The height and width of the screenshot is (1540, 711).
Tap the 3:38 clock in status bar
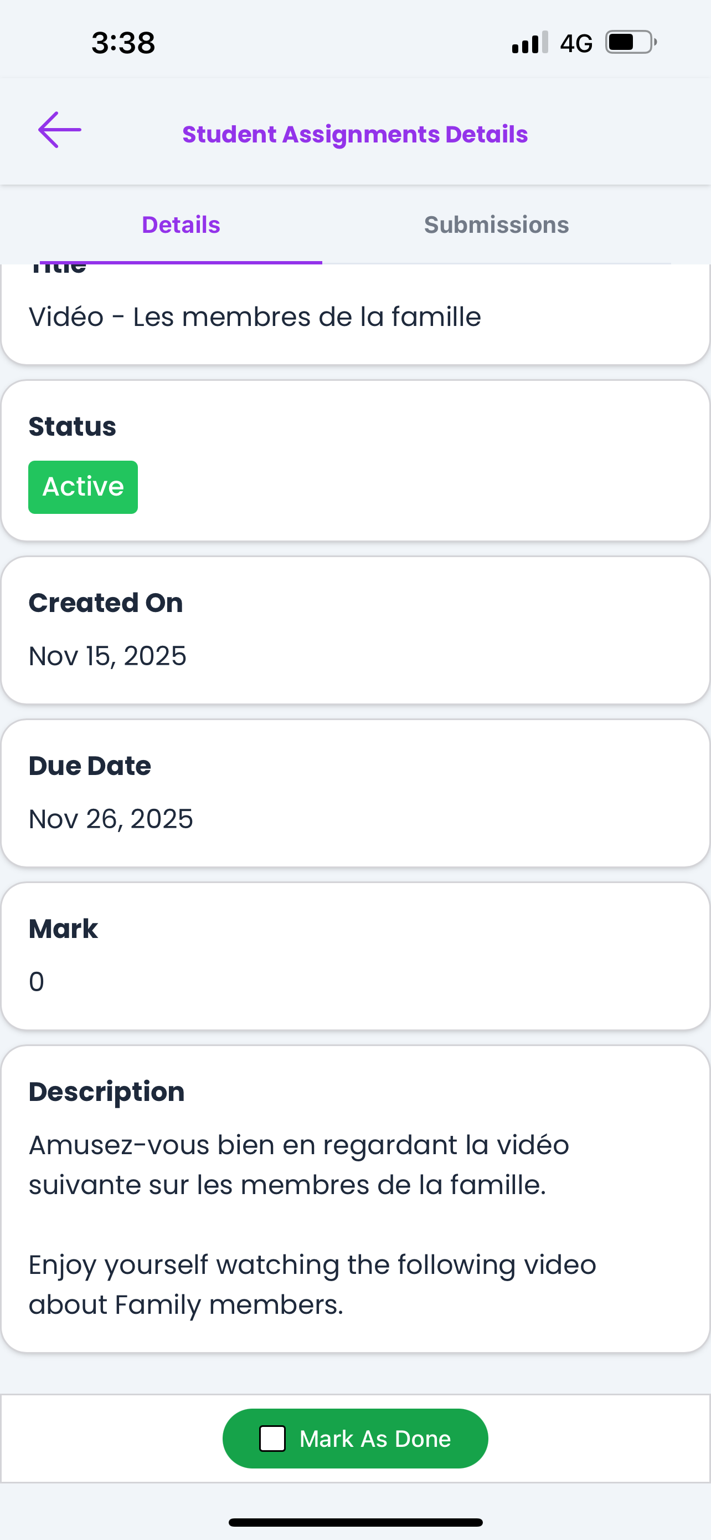click(x=123, y=43)
